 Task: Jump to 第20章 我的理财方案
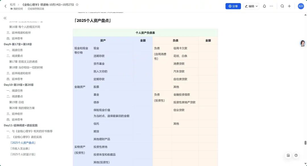click(22, 108)
